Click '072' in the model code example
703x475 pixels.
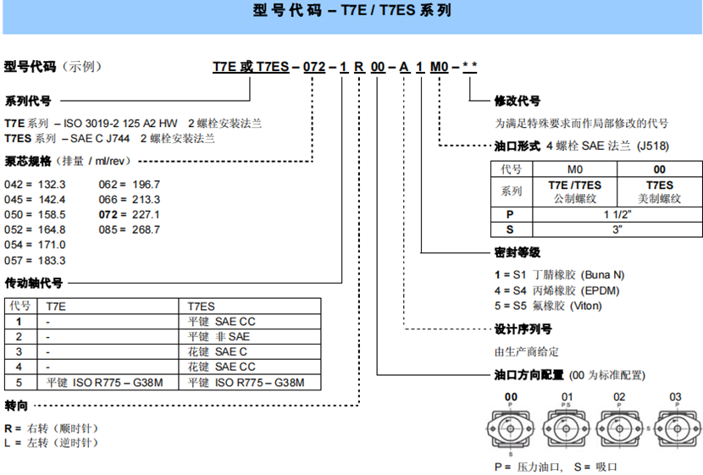tap(314, 67)
